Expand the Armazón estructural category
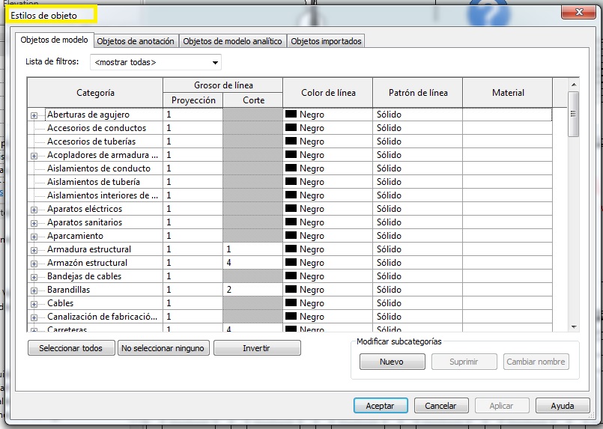This screenshot has width=603, height=429. click(34, 264)
